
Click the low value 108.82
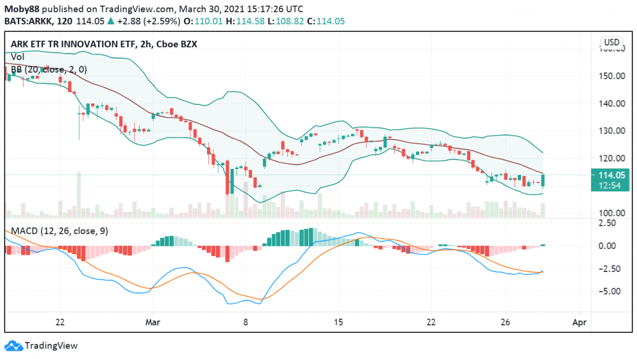[290, 21]
